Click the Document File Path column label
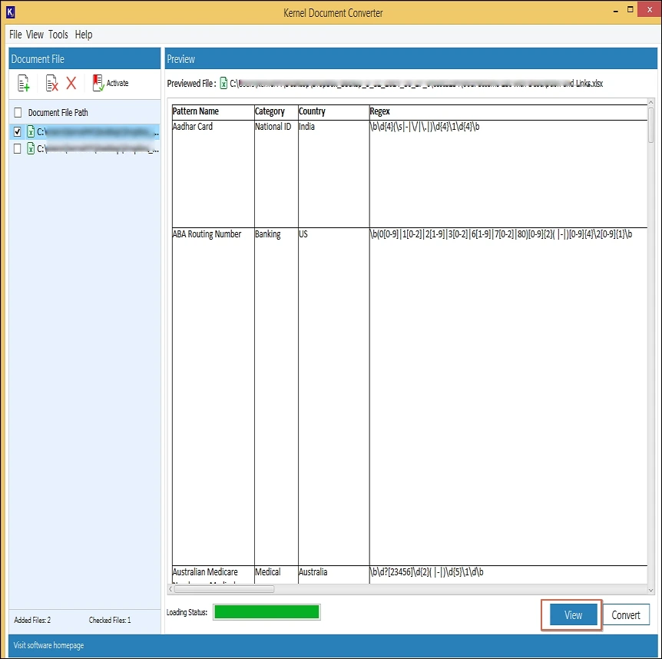 click(58, 113)
